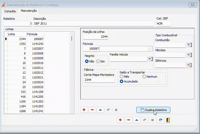Click the Fórmula column header in grid

[x=35, y=34]
